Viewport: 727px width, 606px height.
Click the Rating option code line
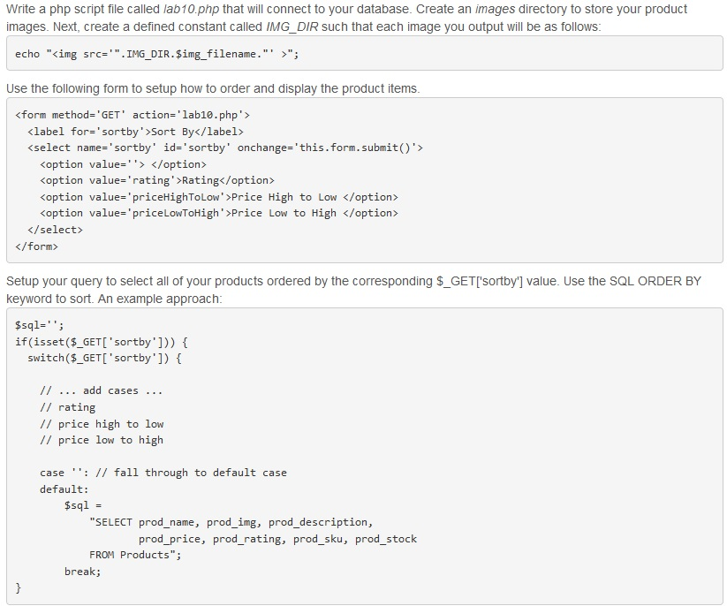156,180
